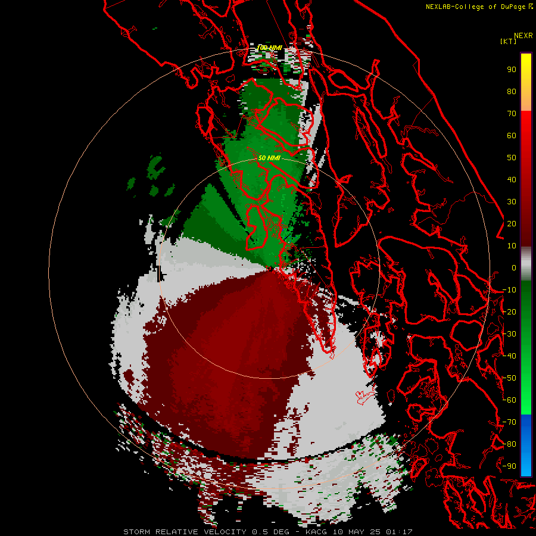Click the Storm Relative Velocity caption at bottom
Image resolution: width=536 pixels, height=536 pixels.
coord(267,532)
